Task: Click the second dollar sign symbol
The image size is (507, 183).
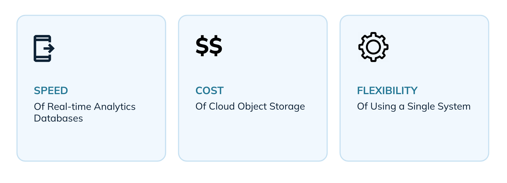Action: point(216,46)
